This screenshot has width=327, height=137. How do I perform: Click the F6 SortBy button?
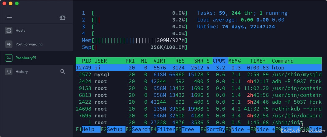pos(213,129)
